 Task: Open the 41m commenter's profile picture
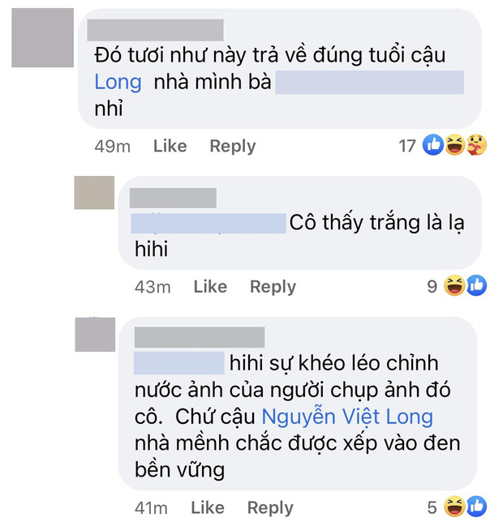click(x=96, y=335)
